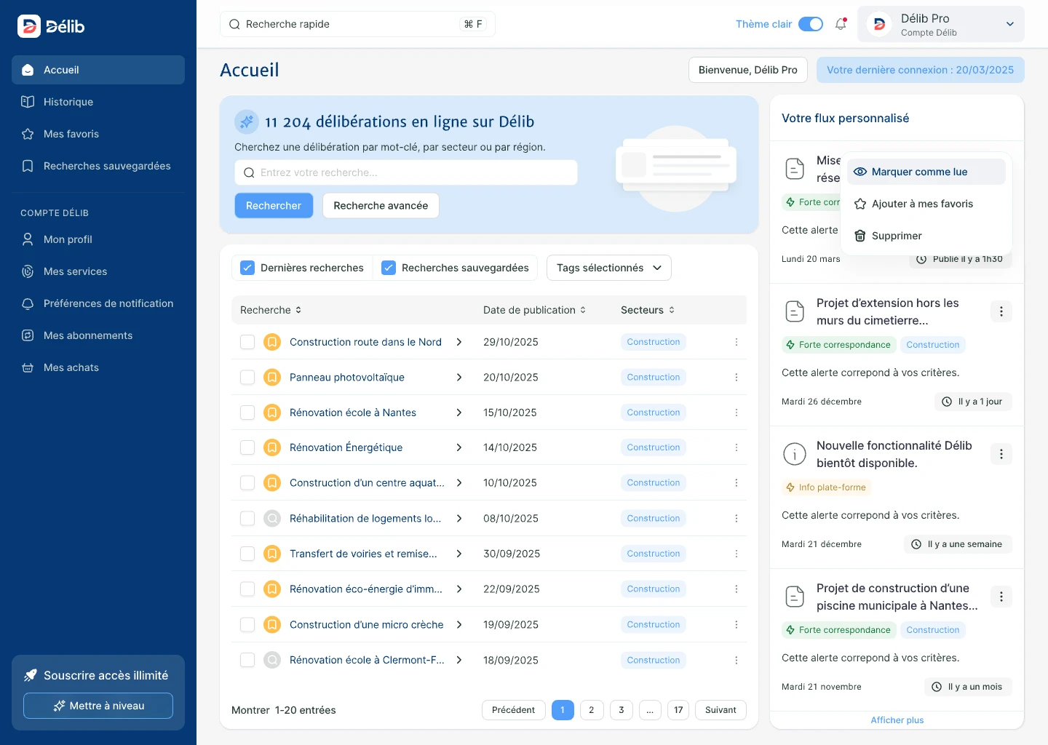Click Construction tag on Projet d'extension alert
Screen dimensions: 1048x745
tap(933, 345)
